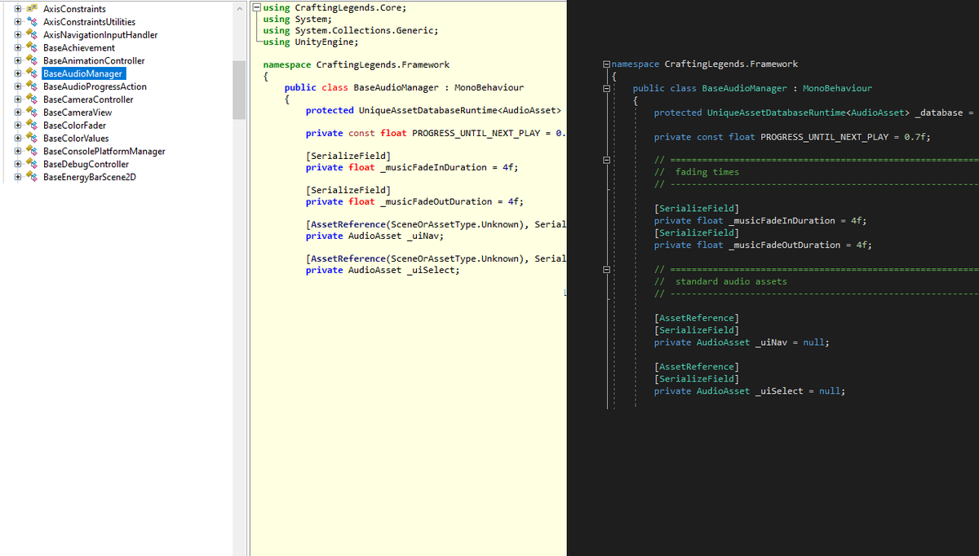Screen dimensions: 979x556
Task: Select BaseAudioProgressAction in the type tree
Action: click(95, 86)
